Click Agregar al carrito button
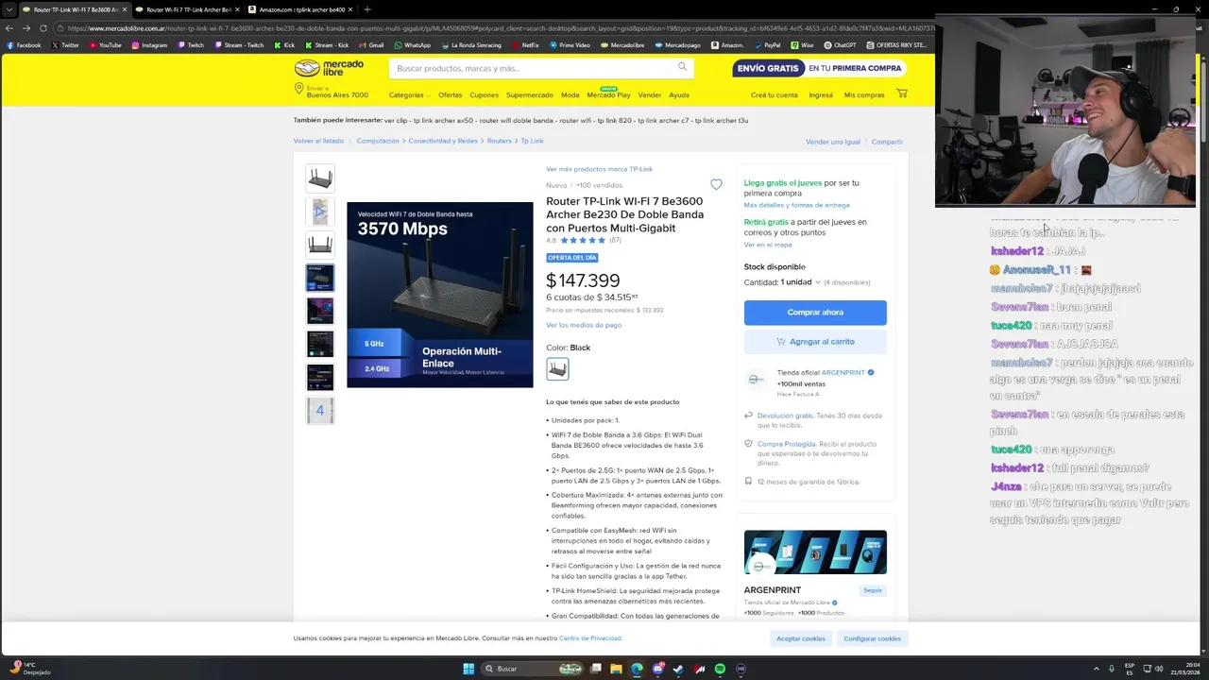Image resolution: width=1209 pixels, height=680 pixels. tap(815, 341)
